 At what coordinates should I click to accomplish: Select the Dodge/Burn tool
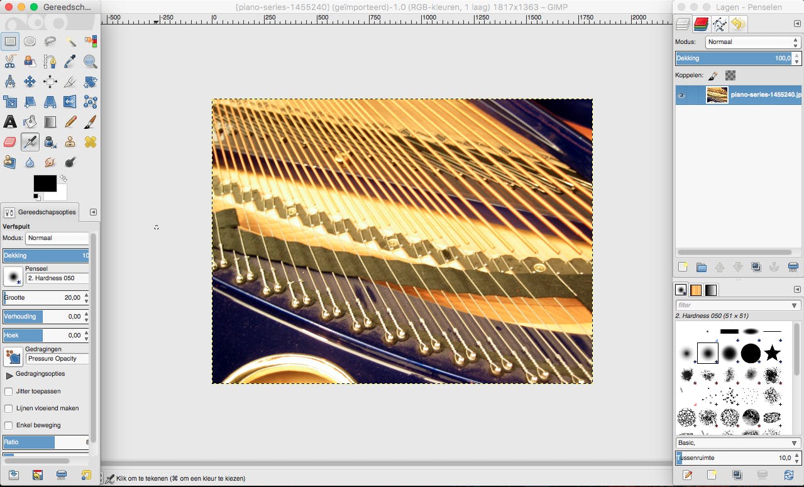coord(70,162)
